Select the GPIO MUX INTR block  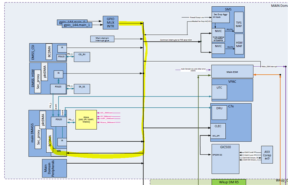tap(111, 23)
